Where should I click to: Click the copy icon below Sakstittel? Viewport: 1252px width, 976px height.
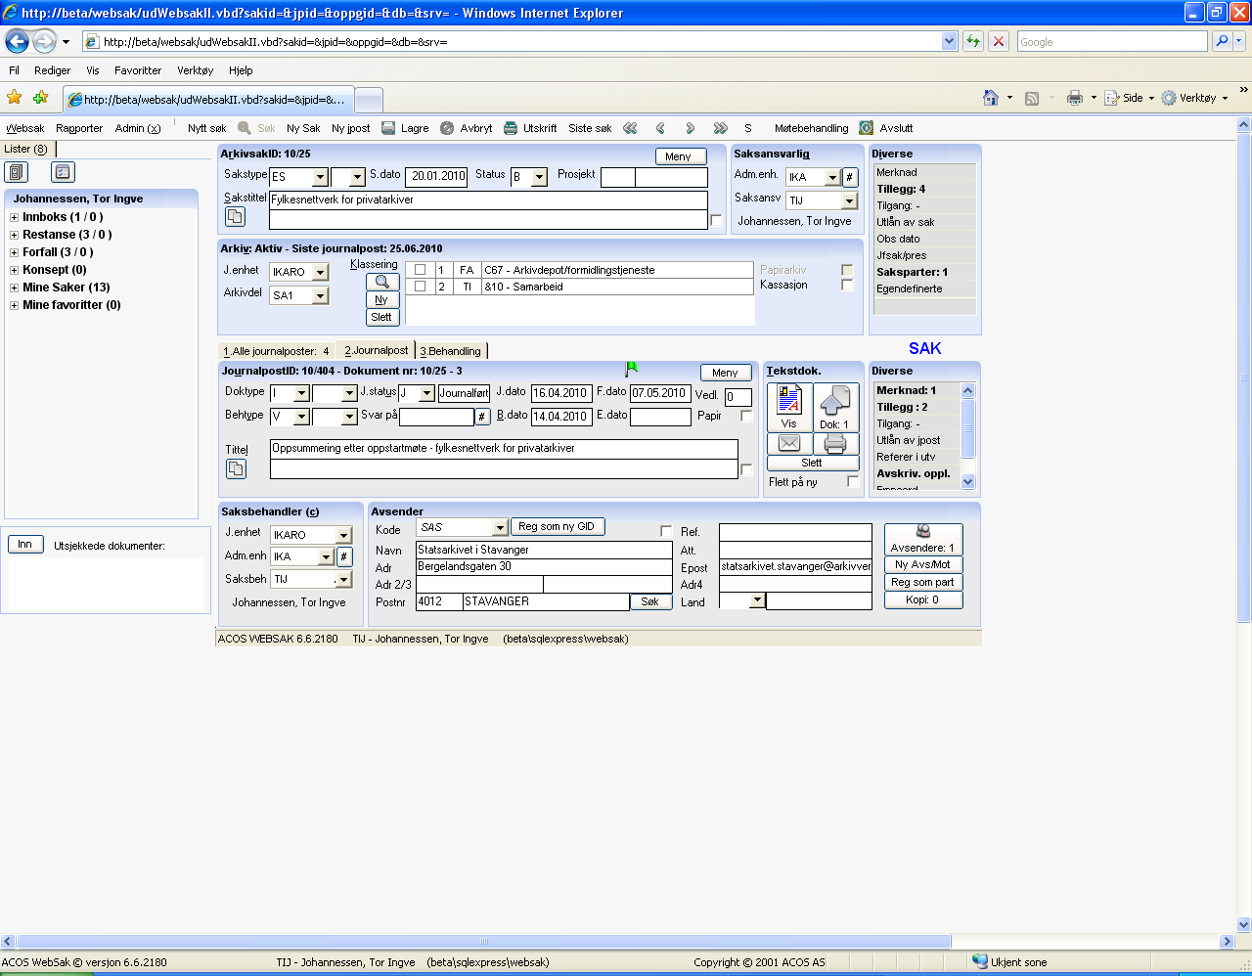(x=235, y=216)
